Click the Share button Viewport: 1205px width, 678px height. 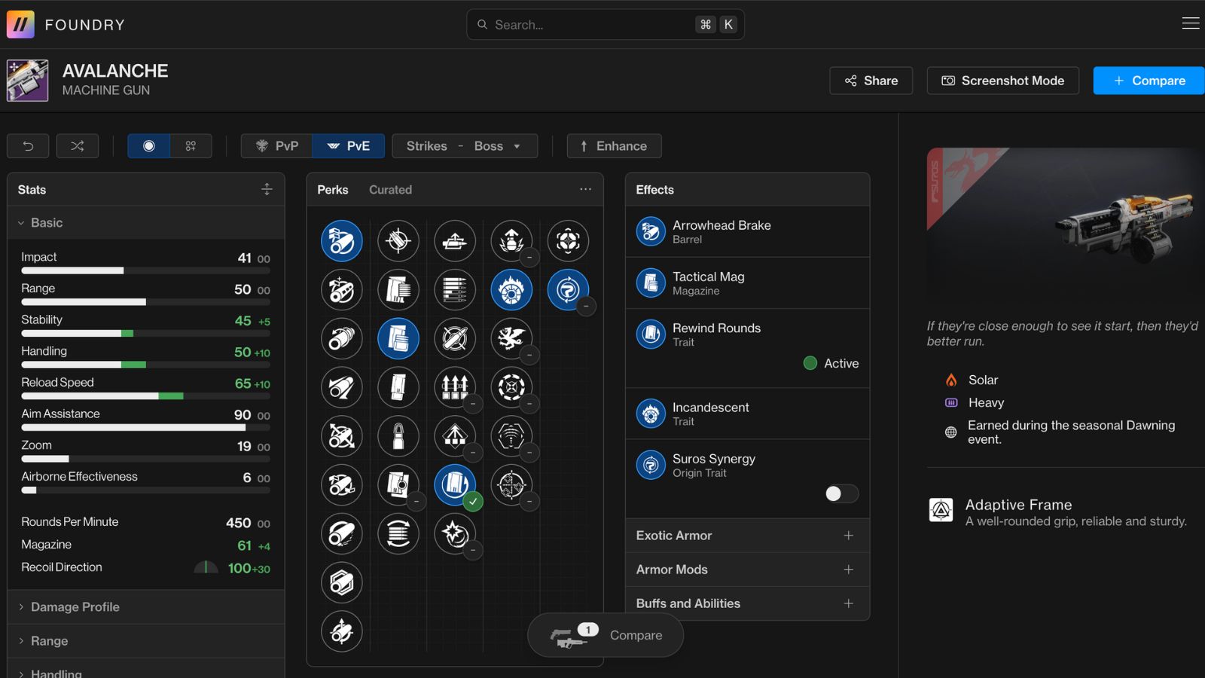pyautogui.click(x=871, y=81)
